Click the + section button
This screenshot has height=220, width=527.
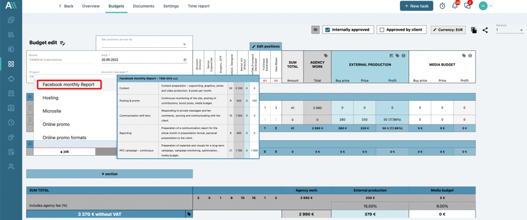(109, 174)
